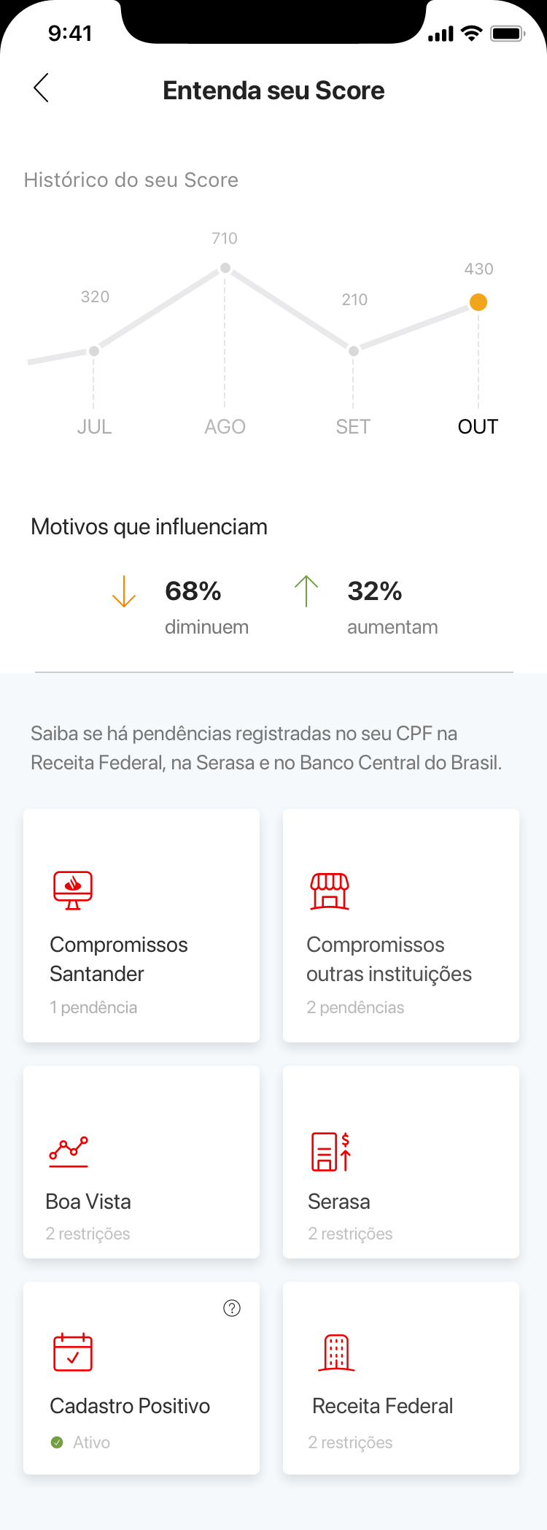The width and height of the screenshot is (547, 1530).
Task: Tap the Boa Vista line chart icon
Action: click(x=69, y=1150)
